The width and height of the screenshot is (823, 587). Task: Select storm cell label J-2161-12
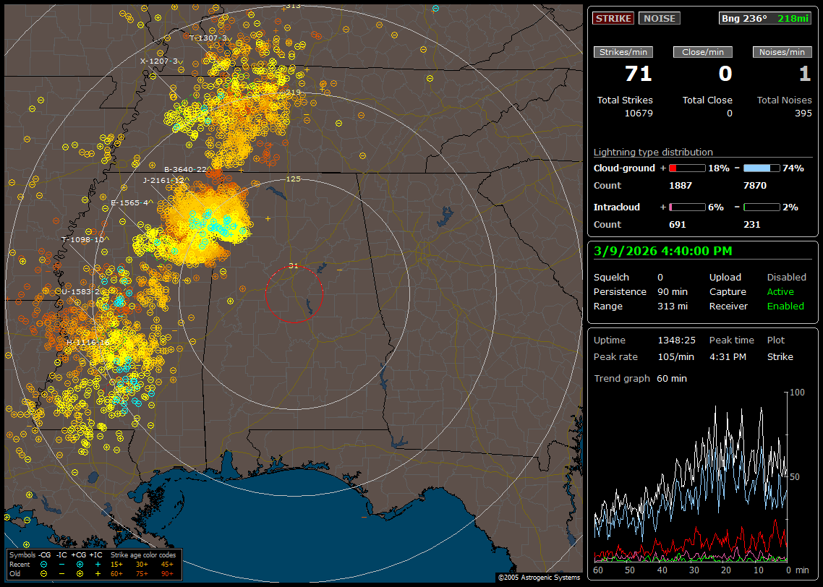(163, 181)
